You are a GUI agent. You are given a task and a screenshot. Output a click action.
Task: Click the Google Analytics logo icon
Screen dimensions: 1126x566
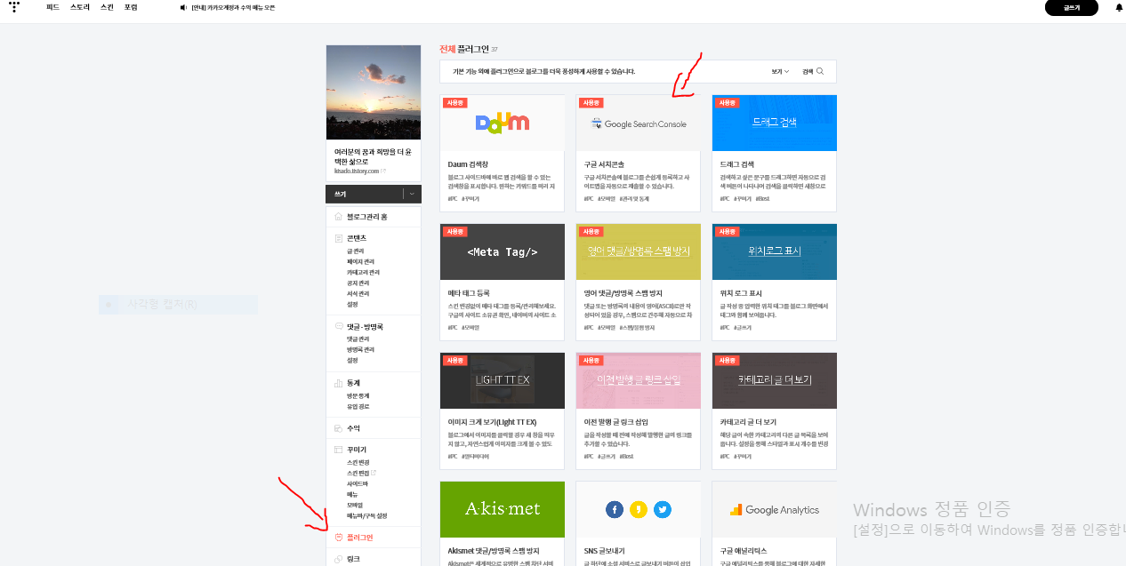[x=736, y=510]
